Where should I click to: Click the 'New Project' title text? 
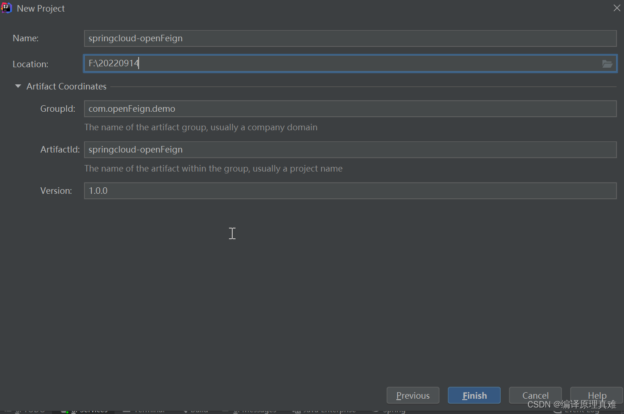[x=41, y=8]
